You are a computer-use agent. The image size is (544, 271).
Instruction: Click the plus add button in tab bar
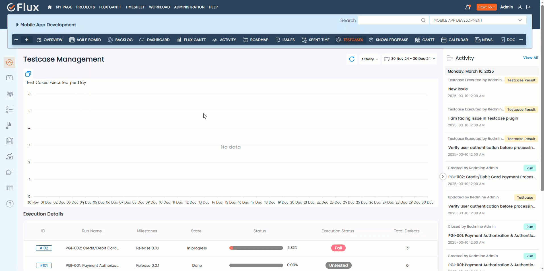coord(27,40)
